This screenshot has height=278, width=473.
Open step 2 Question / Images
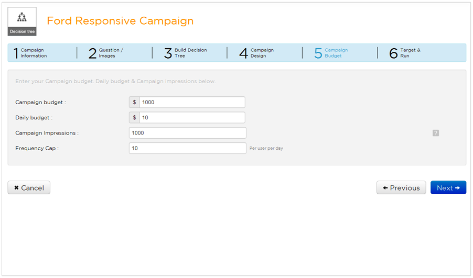coord(106,53)
